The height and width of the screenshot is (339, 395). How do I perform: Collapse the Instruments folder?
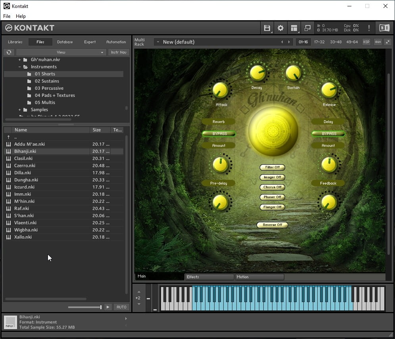click(x=20, y=67)
